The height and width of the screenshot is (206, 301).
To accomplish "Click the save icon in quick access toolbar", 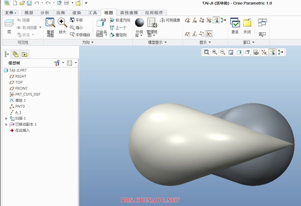I will (x=29, y=3).
